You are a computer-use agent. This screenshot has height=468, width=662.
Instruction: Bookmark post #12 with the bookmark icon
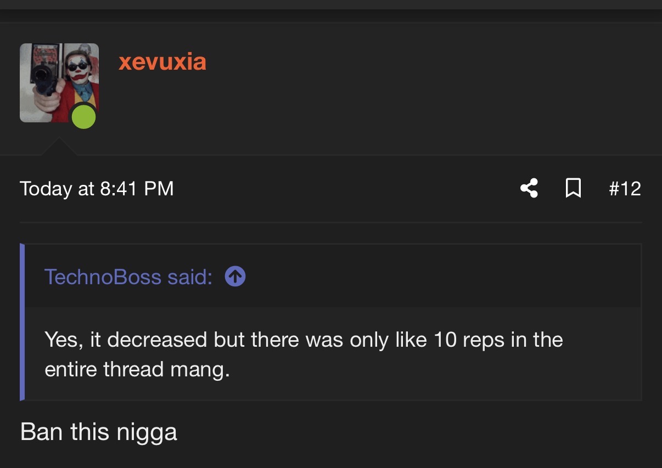pos(573,188)
